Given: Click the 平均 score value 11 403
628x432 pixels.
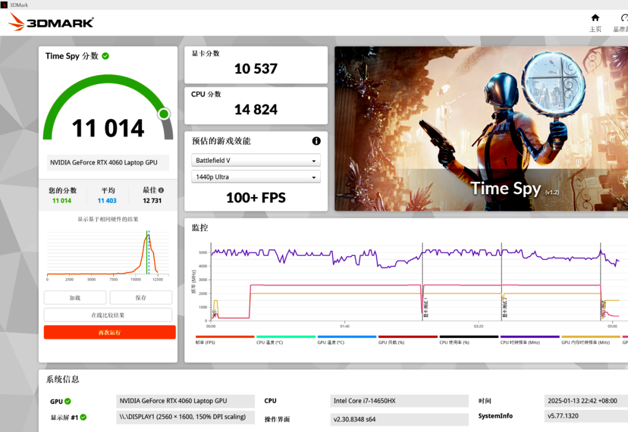Looking at the screenshot, I should pos(107,201).
